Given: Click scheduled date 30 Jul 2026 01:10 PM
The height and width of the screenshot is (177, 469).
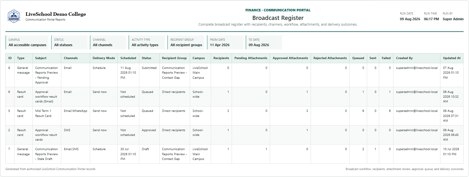Looking at the screenshot, I should pos(128,154).
